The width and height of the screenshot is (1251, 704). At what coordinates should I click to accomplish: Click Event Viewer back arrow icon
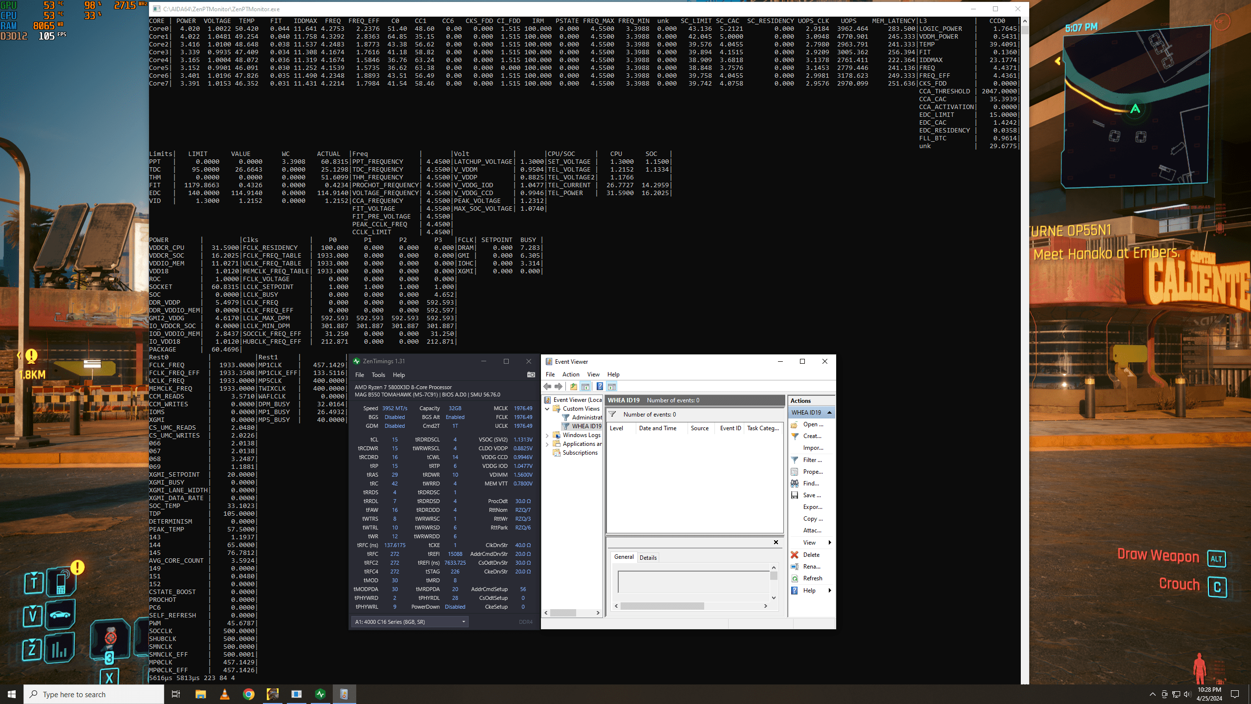(x=547, y=387)
